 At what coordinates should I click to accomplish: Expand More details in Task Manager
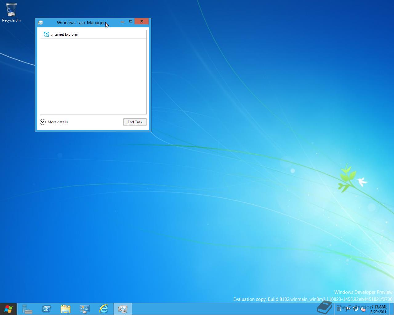click(54, 122)
